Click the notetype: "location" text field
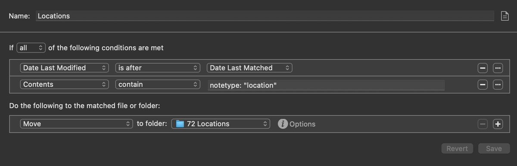517x166 pixels. coord(326,85)
